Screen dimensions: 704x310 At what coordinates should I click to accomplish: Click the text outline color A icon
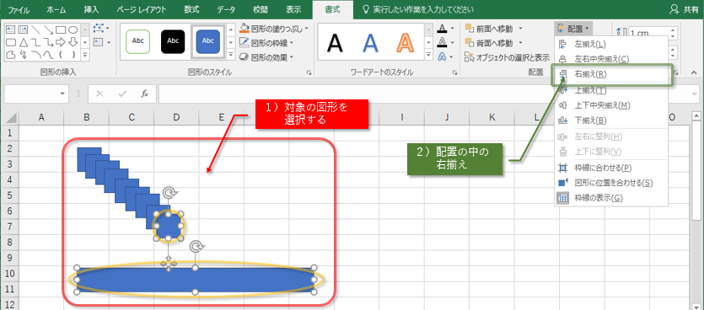point(443,43)
